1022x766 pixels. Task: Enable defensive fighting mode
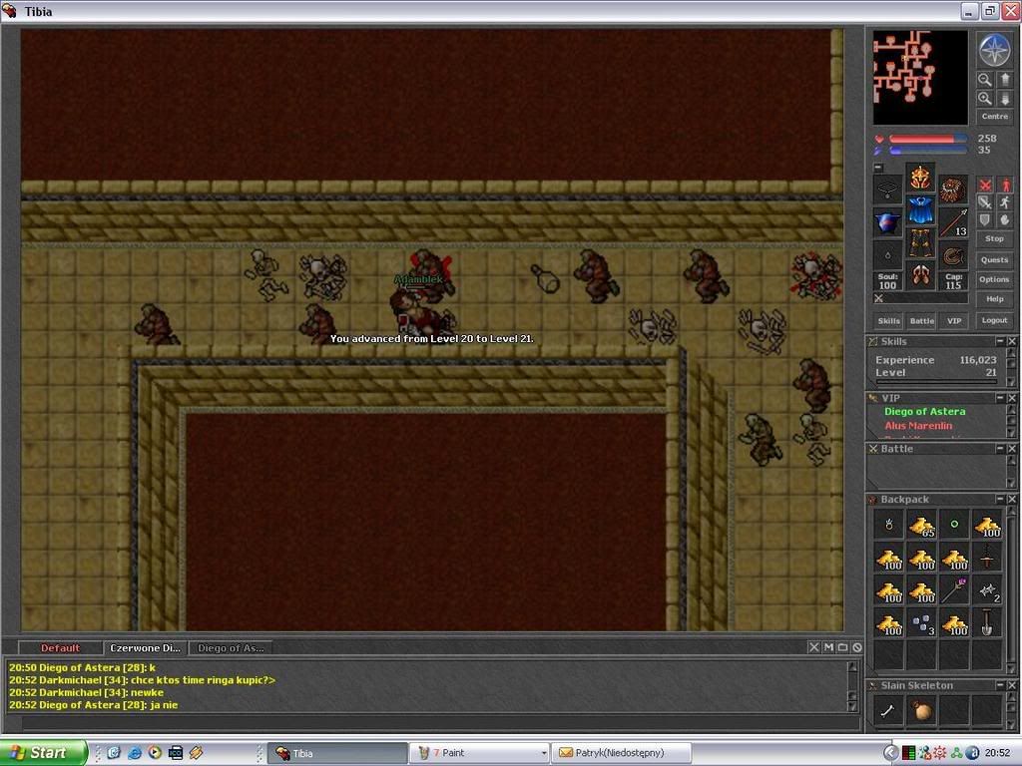click(x=985, y=219)
